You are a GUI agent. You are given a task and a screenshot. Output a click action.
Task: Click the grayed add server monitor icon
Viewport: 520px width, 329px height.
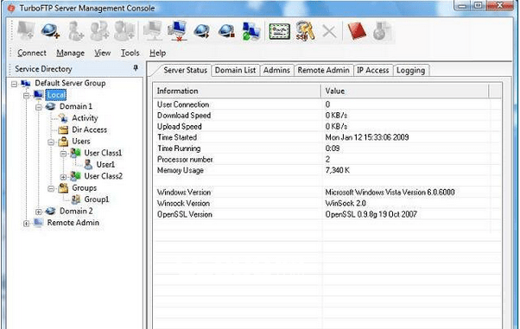25,31
